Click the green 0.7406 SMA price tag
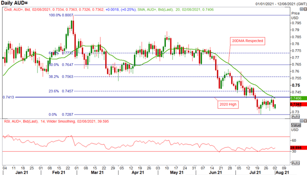Image resolution: width=307 pixels, height=175 pixels. [298, 98]
